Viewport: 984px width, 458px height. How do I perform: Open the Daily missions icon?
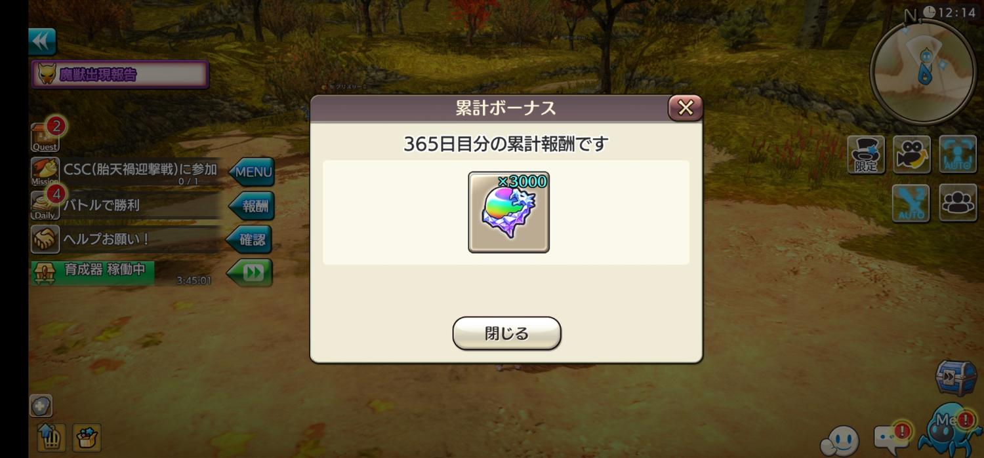click(x=45, y=205)
